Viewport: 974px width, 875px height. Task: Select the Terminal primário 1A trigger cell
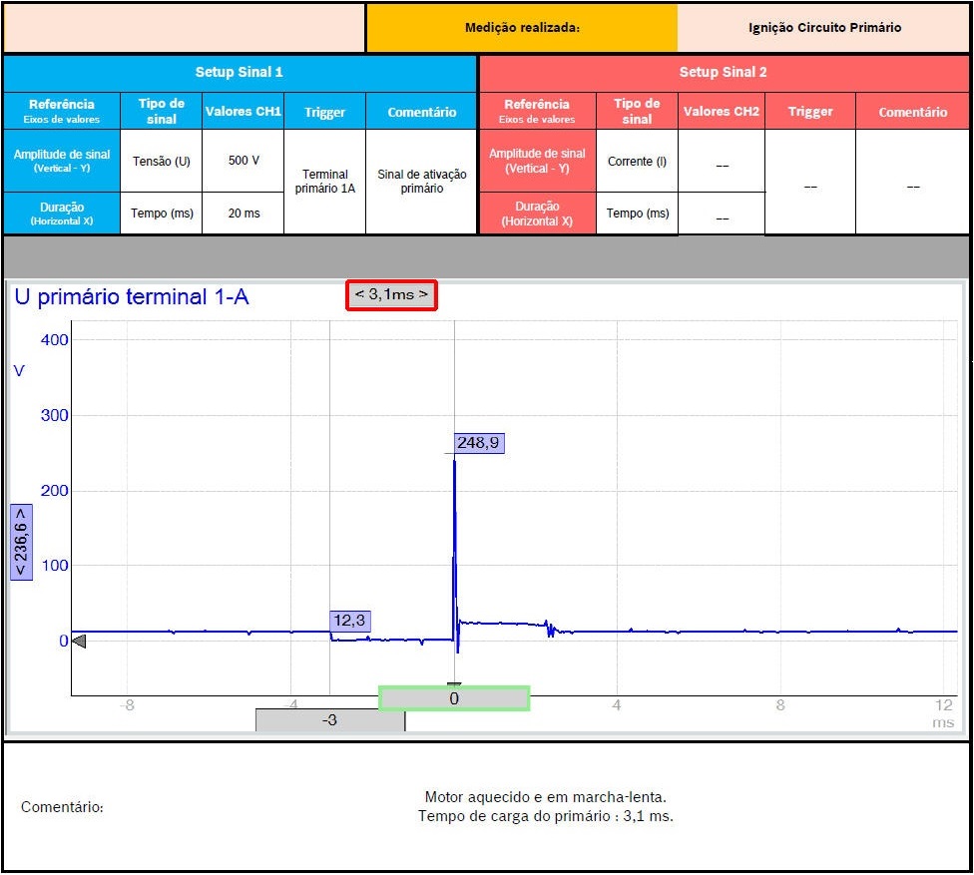324,181
